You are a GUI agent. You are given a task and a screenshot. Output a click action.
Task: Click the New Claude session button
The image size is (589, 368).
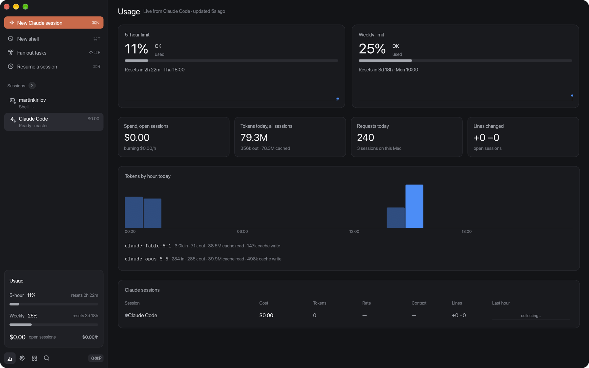click(x=54, y=23)
